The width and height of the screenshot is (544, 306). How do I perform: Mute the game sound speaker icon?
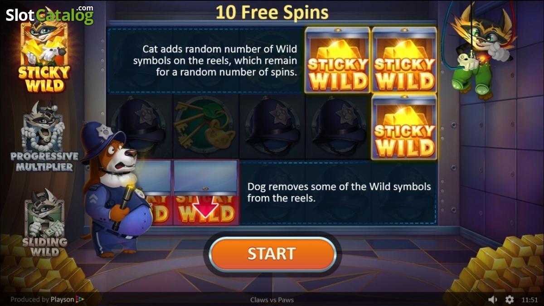tap(493, 300)
